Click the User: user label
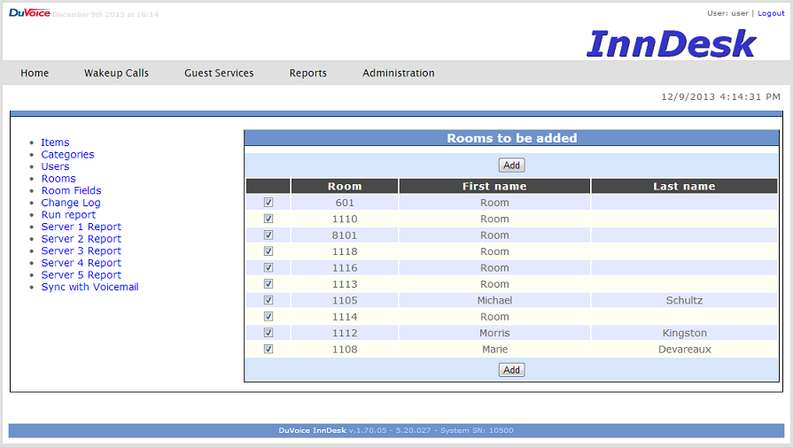793x447 pixels. point(727,13)
